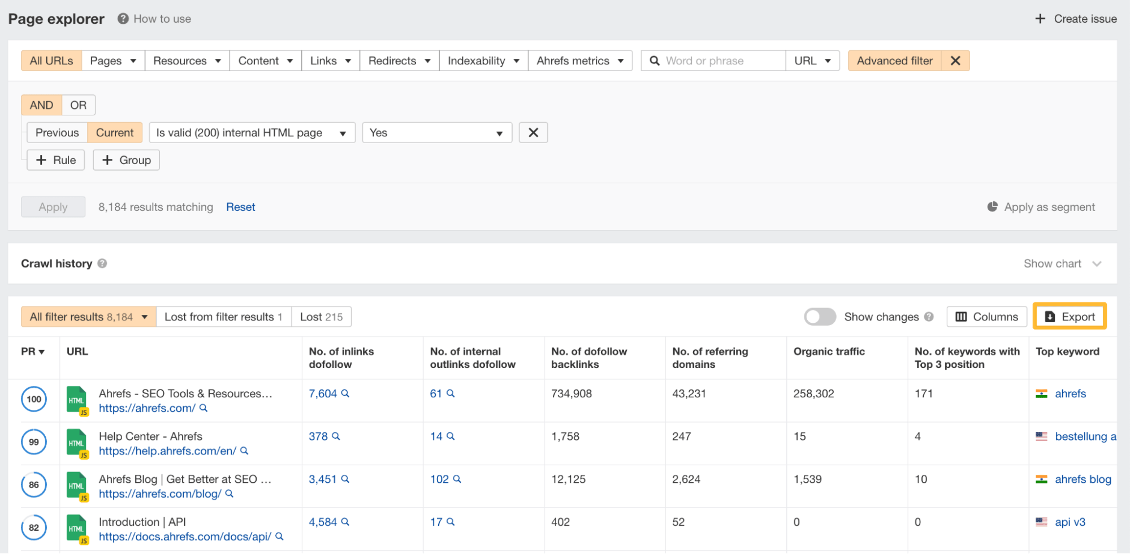The width and height of the screenshot is (1130, 554).
Task: Remove the filter rule with the X button
Action: tap(532, 132)
